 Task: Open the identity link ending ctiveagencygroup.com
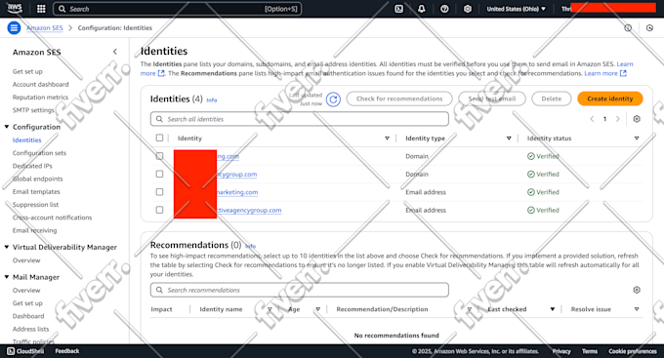click(x=249, y=210)
